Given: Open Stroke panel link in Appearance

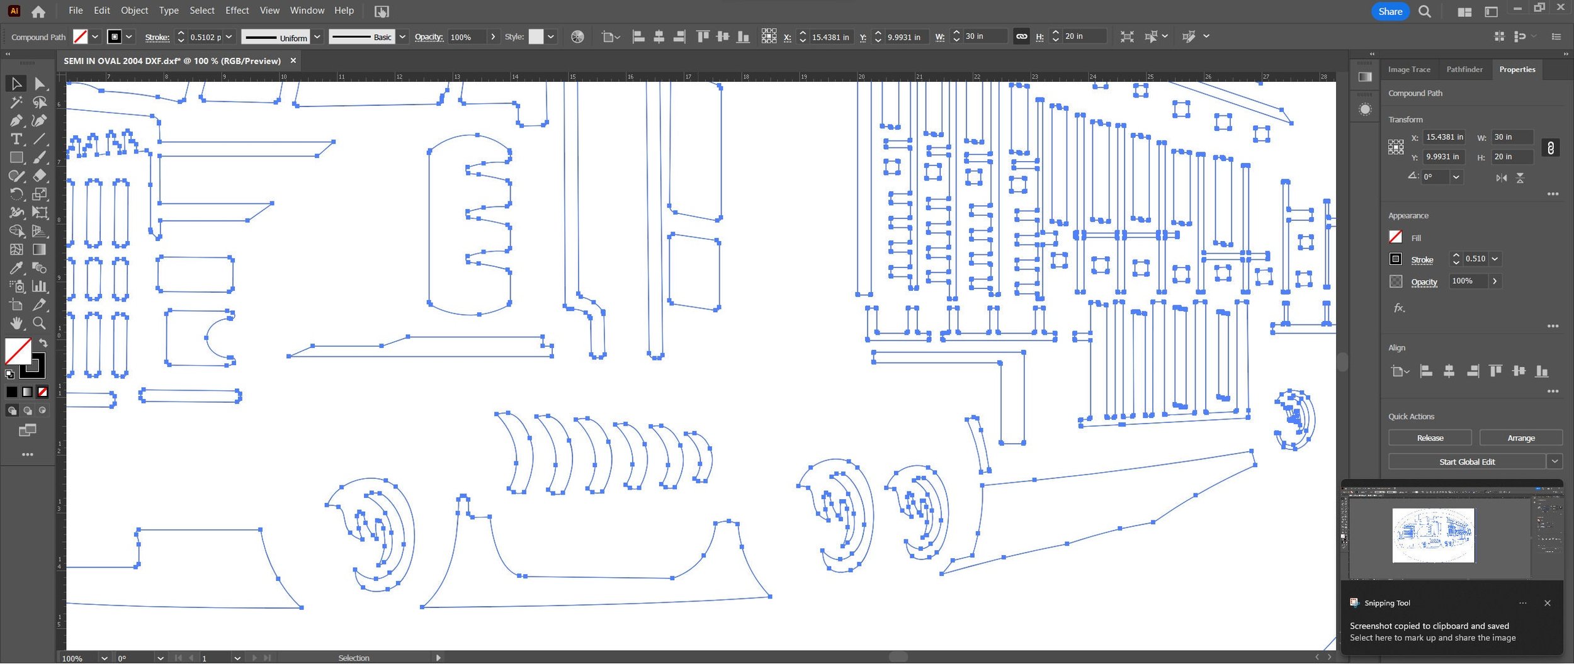Looking at the screenshot, I should pos(1422,260).
